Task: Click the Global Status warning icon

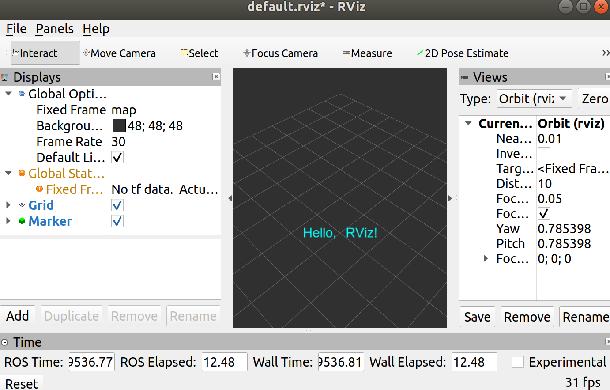Action: [x=22, y=173]
